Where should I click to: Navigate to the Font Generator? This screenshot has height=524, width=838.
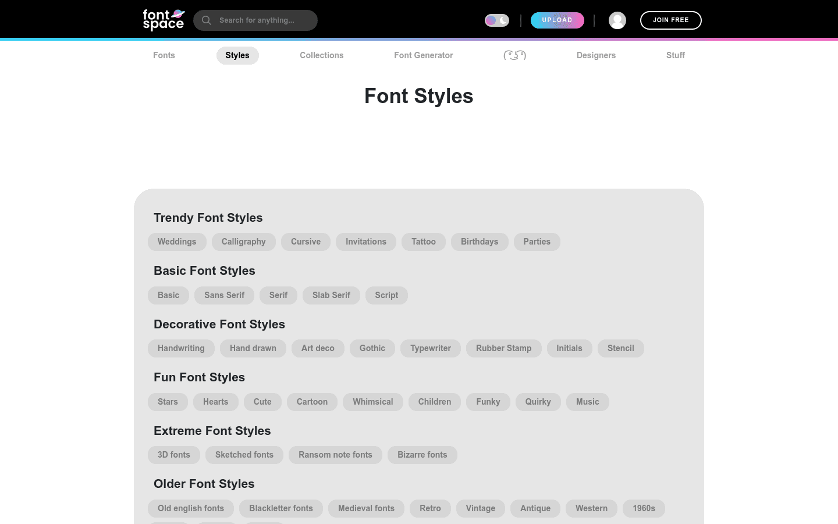pyautogui.click(x=423, y=55)
